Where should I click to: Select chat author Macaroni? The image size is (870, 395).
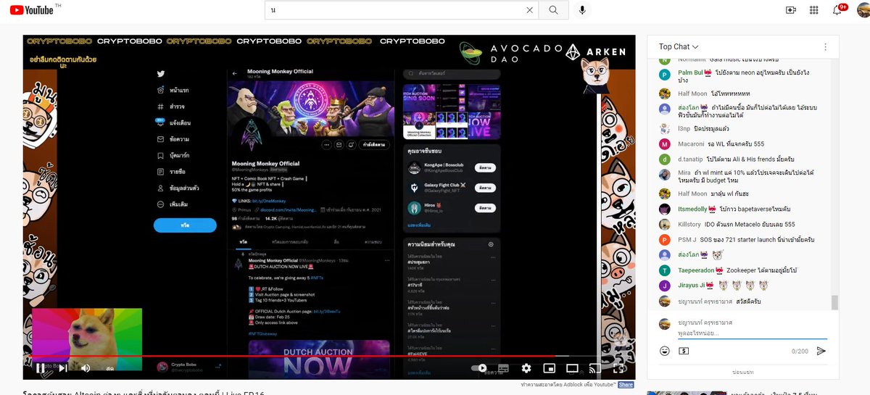691,144
